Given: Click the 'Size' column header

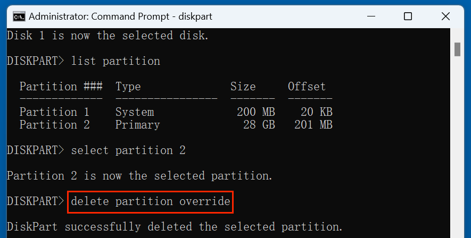Looking at the screenshot, I should point(243,87).
